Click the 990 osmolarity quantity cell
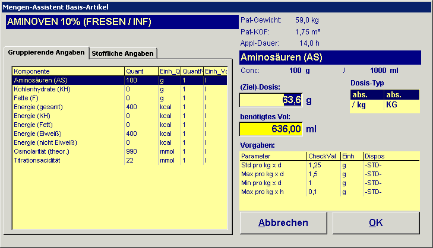433x248 pixels. click(x=141, y=151)
